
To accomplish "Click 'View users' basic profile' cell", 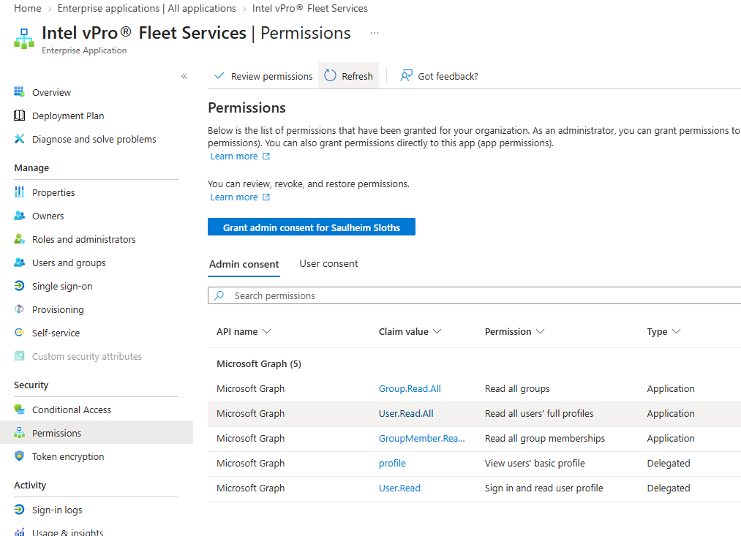I will click(x=535, y=464).
